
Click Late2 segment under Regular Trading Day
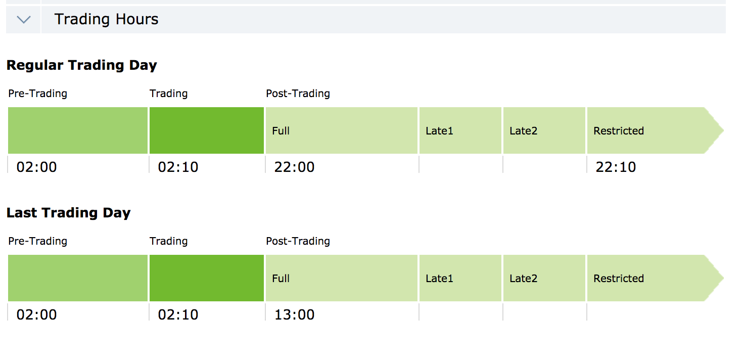click(544, 130)
